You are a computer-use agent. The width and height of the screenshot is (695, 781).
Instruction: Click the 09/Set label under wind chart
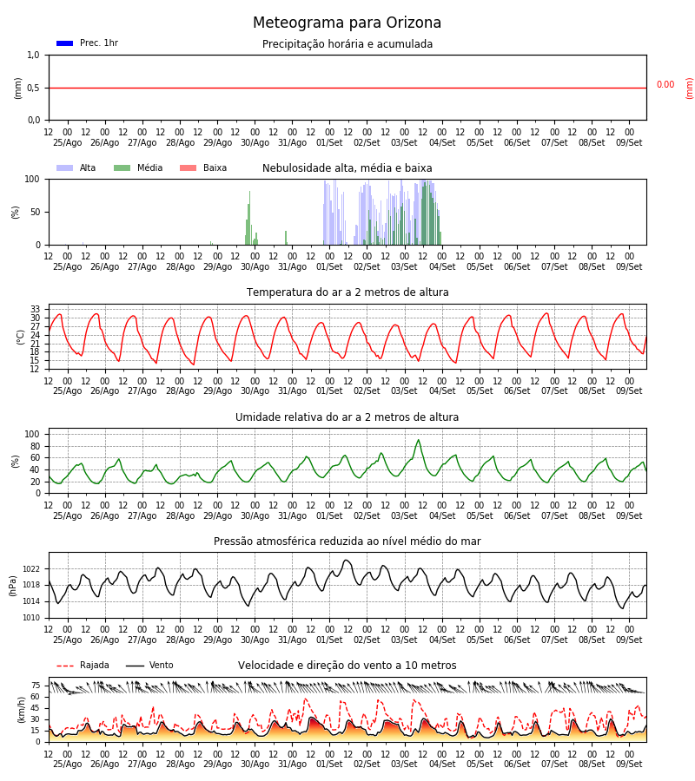[629, 764]
